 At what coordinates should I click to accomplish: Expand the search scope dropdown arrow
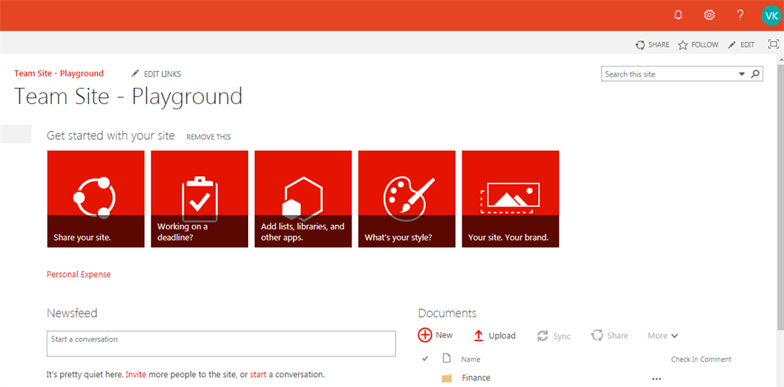coord(741,74)
